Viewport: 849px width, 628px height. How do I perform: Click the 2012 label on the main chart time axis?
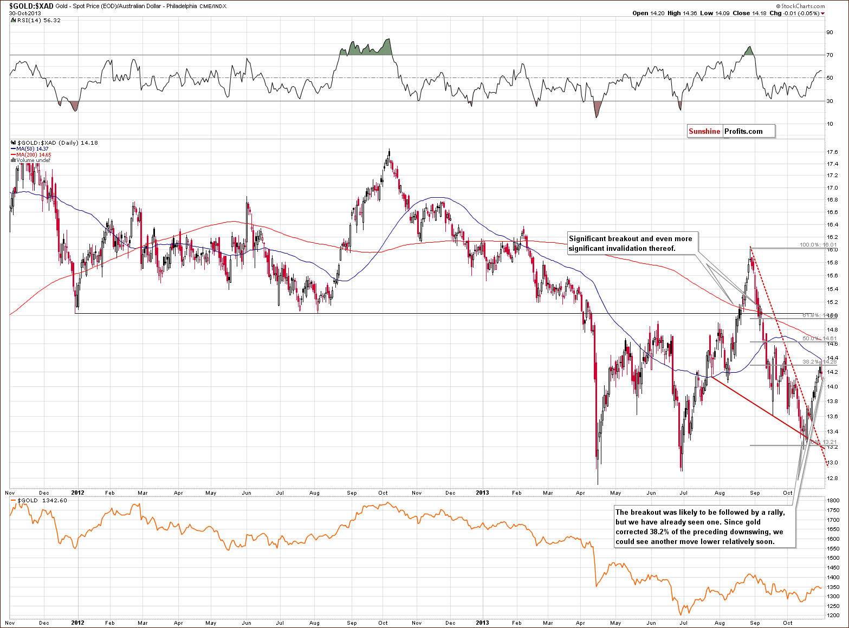coord(77,493)
